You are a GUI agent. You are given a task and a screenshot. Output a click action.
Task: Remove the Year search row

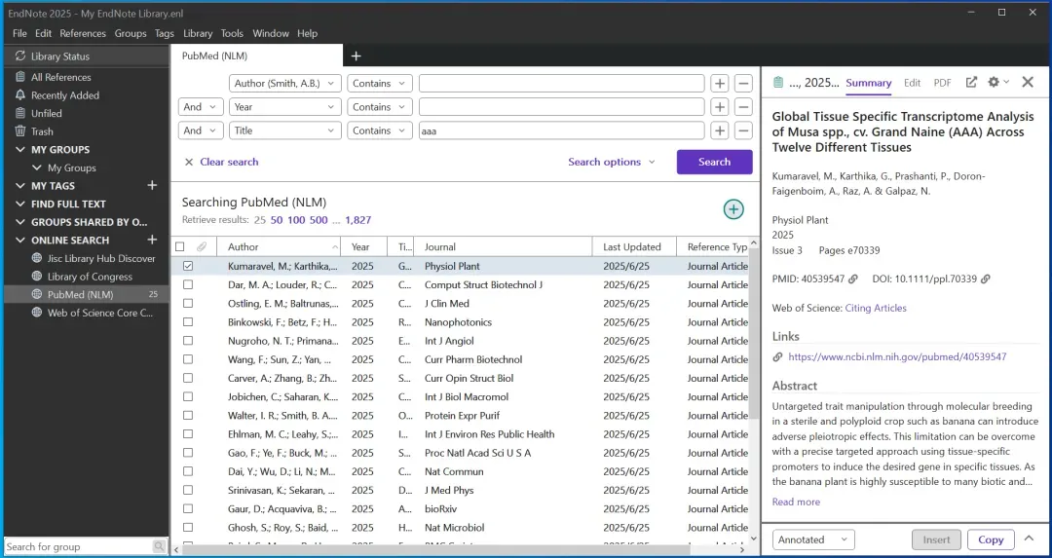743,107
